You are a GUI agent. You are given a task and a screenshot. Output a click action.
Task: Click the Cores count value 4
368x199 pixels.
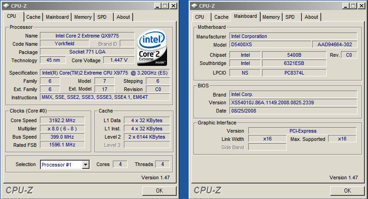[120, 164]
